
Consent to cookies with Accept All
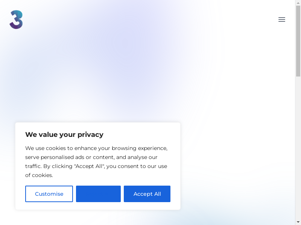(147, 194)
